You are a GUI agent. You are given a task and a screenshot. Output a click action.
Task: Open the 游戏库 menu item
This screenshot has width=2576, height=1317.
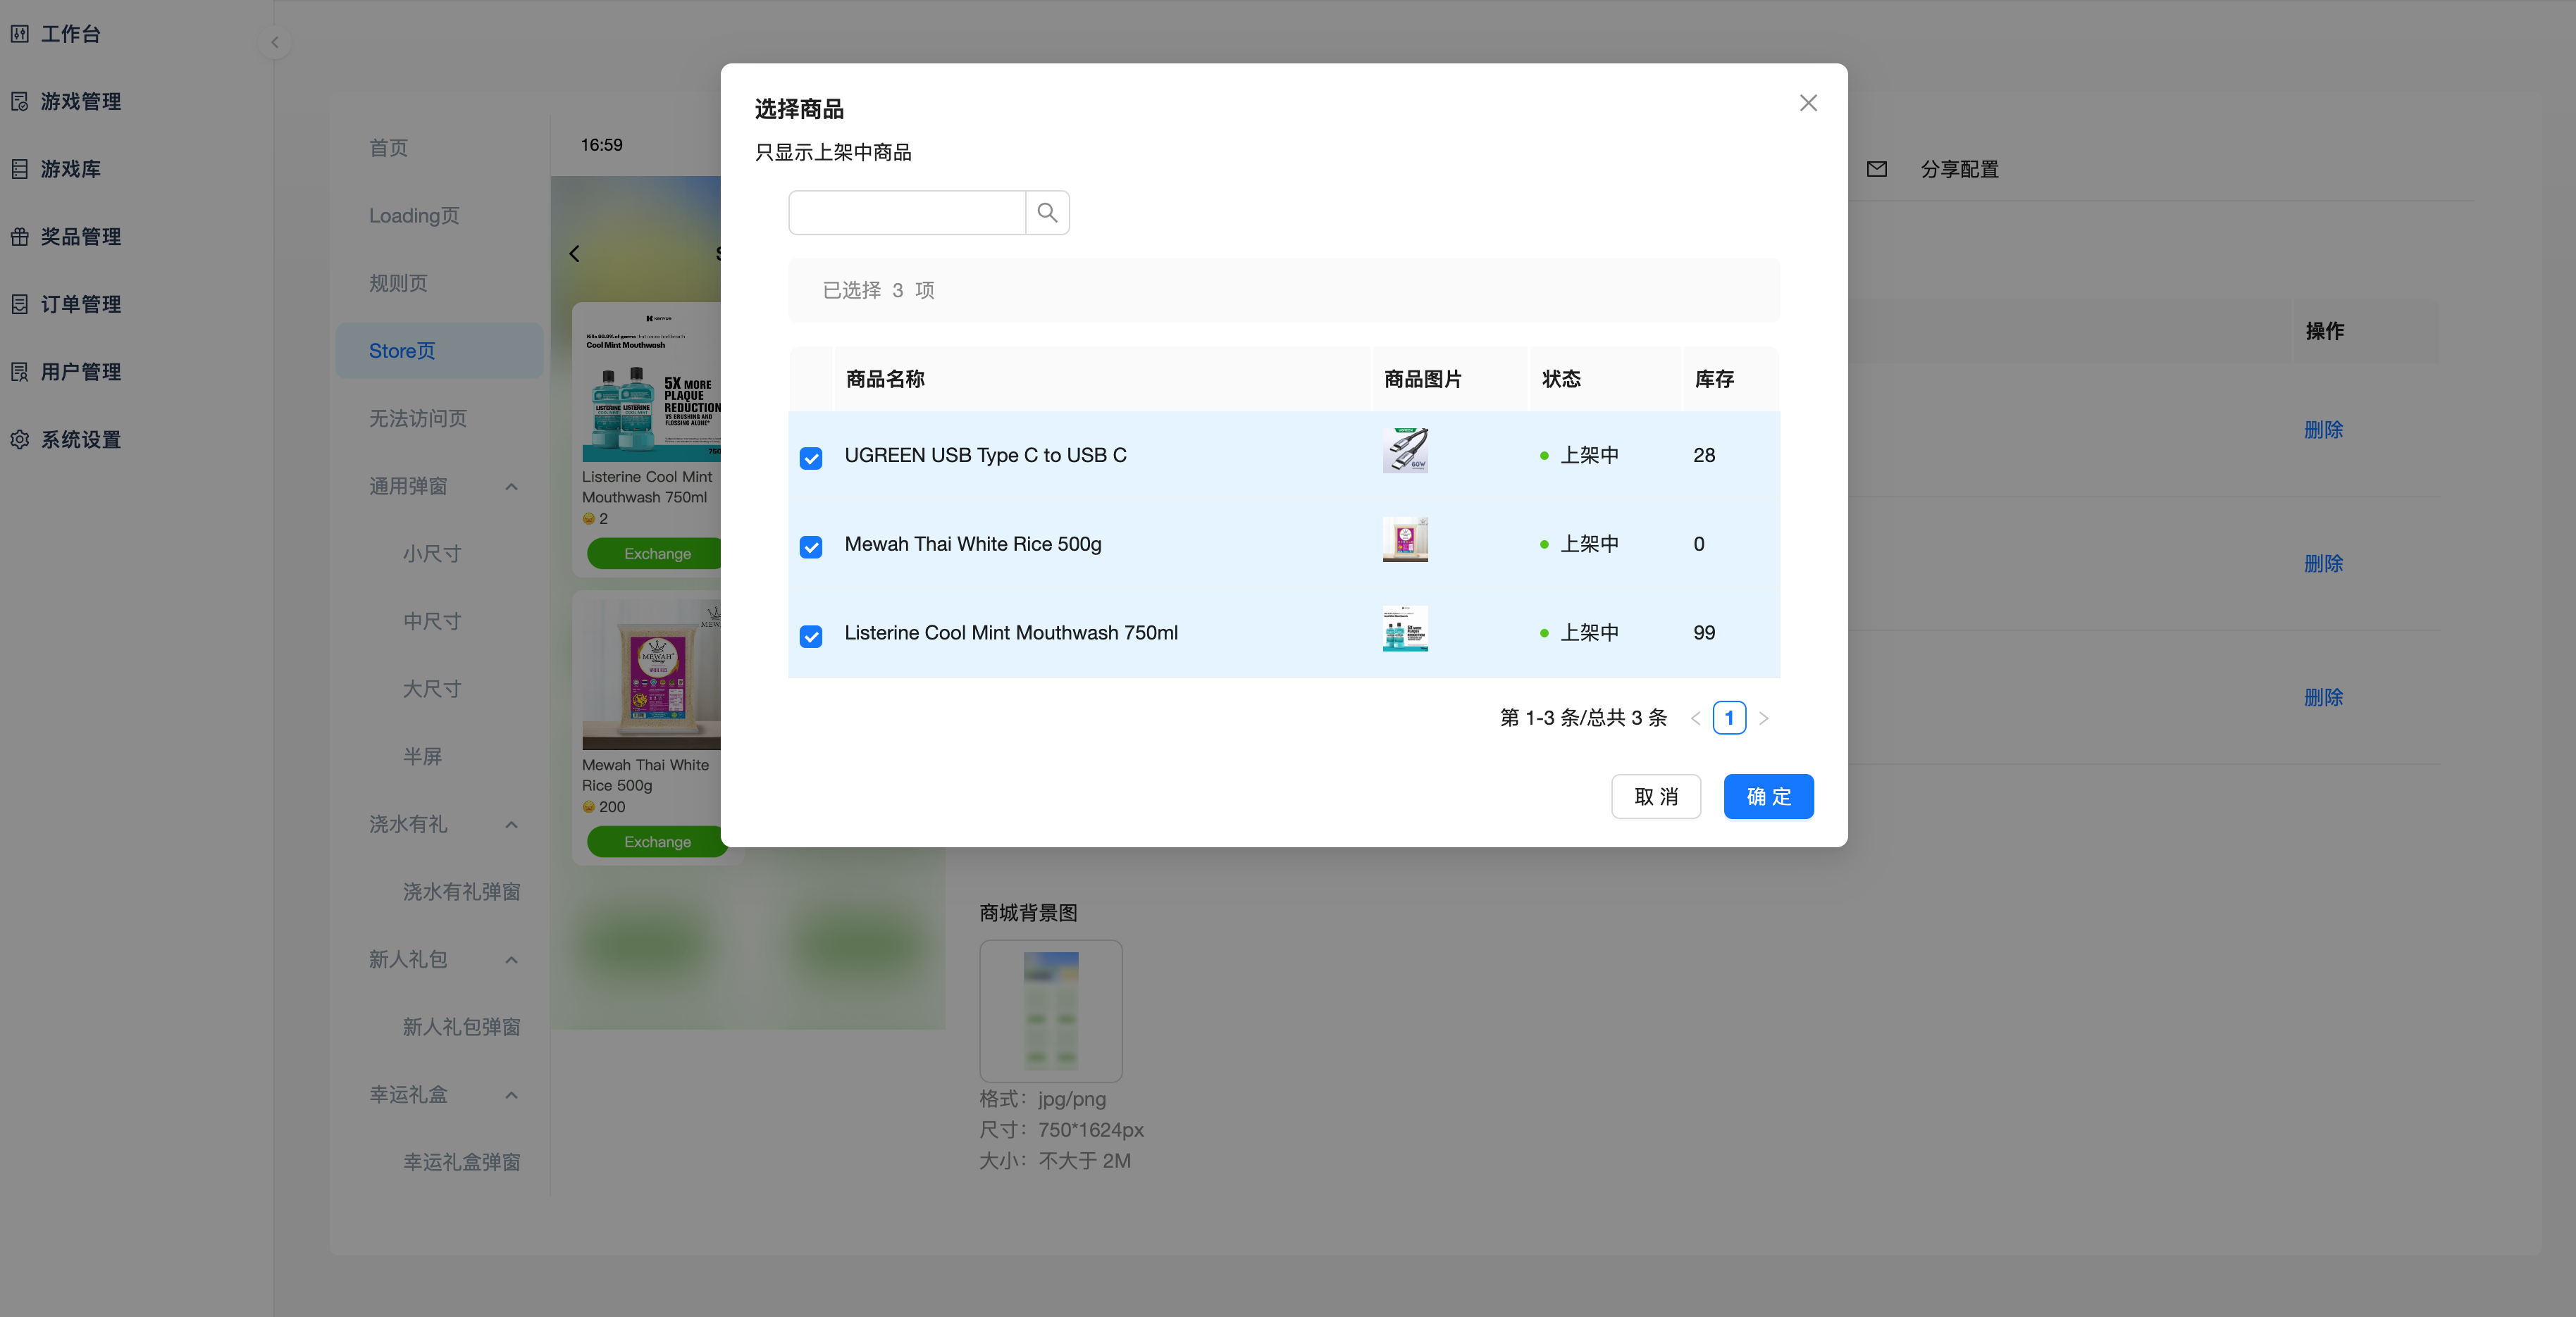pos(70,169)
